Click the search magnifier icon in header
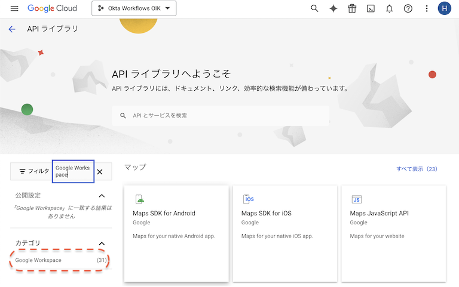 [314, 8]
